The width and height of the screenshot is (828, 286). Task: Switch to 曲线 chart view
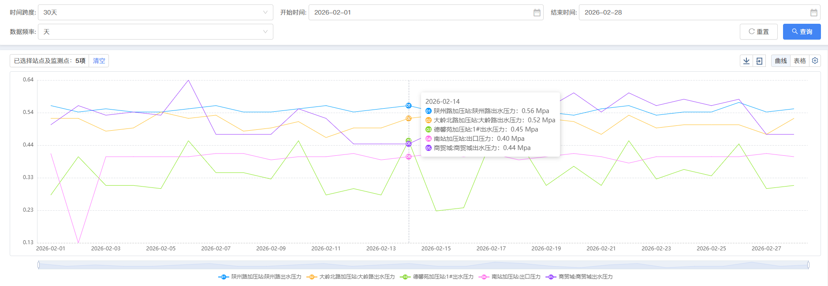(780, 61)
